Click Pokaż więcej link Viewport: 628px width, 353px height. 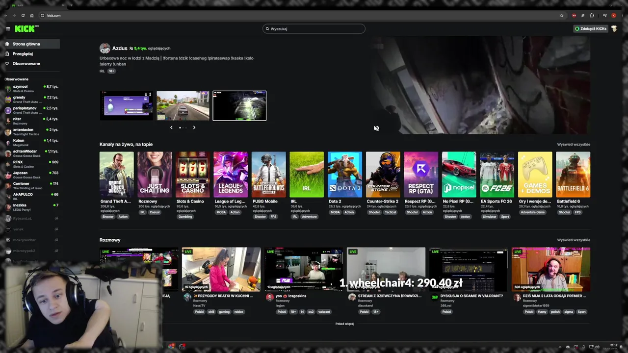345,324
